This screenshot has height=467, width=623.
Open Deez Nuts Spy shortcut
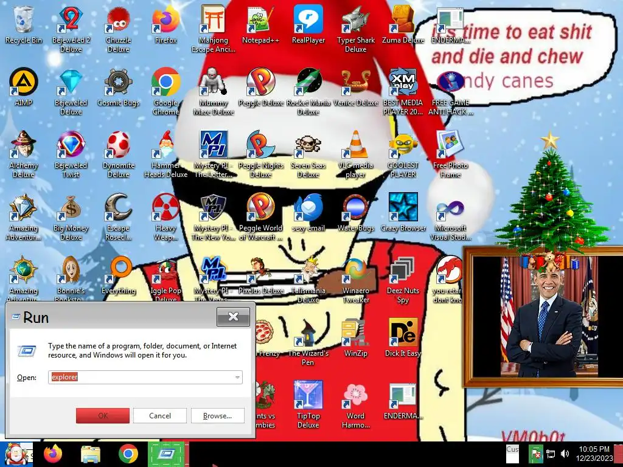403,280
